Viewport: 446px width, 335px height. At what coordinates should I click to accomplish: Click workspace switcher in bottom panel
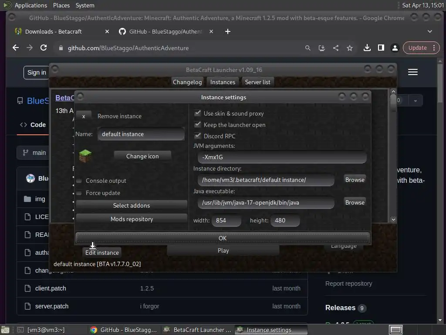tap(395, 330)
